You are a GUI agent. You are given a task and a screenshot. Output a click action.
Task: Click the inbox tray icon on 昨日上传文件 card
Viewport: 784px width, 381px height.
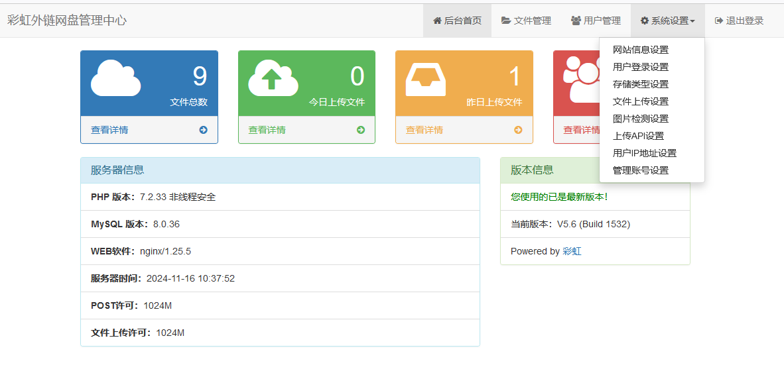click(426, 80)
